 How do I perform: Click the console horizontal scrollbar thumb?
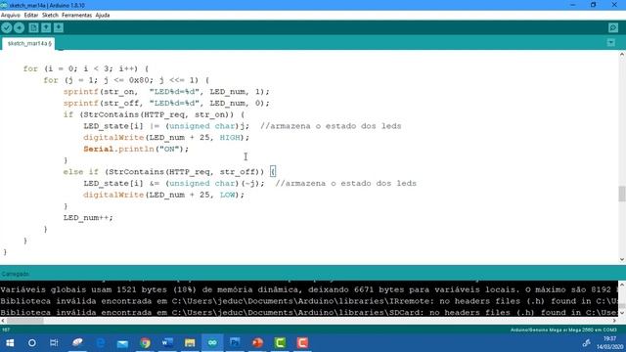coord(24,320)
